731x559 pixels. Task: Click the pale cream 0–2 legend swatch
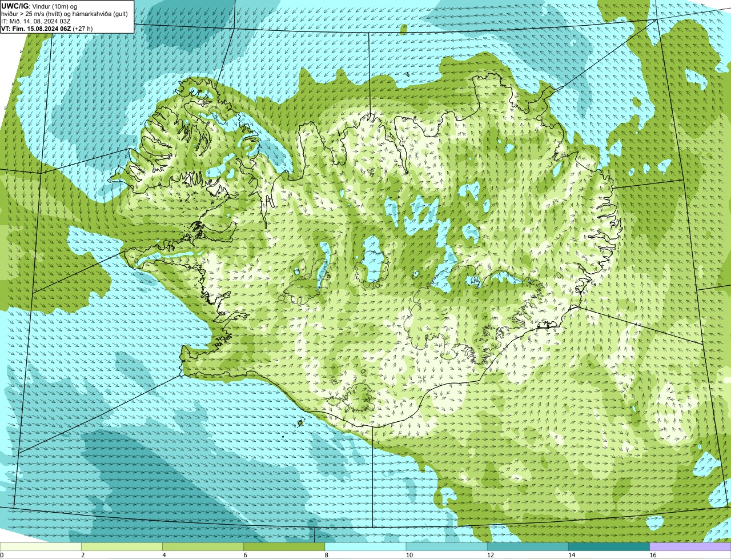(41, 546)
